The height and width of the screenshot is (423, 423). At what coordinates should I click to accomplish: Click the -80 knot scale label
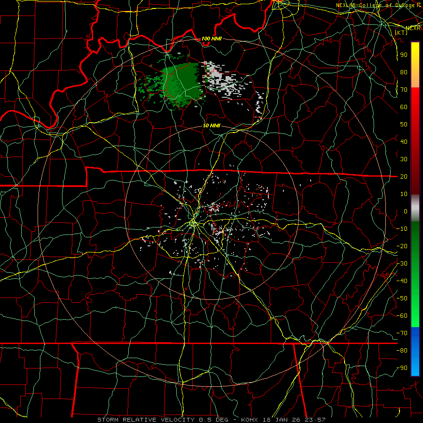click(x=402, y=351)
